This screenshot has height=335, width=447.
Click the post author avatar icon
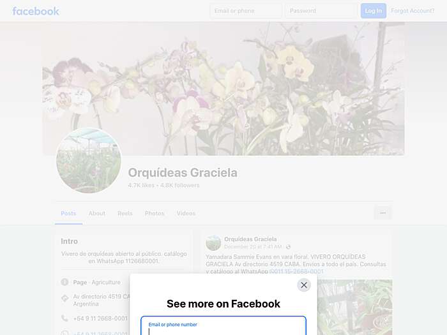tap(213, 243)
